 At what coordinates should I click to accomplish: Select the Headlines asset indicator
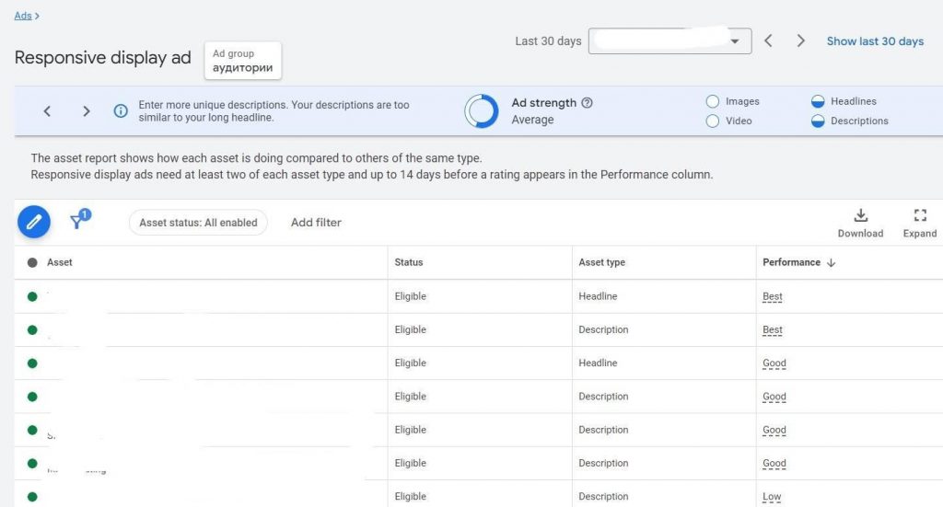point(818,101)
